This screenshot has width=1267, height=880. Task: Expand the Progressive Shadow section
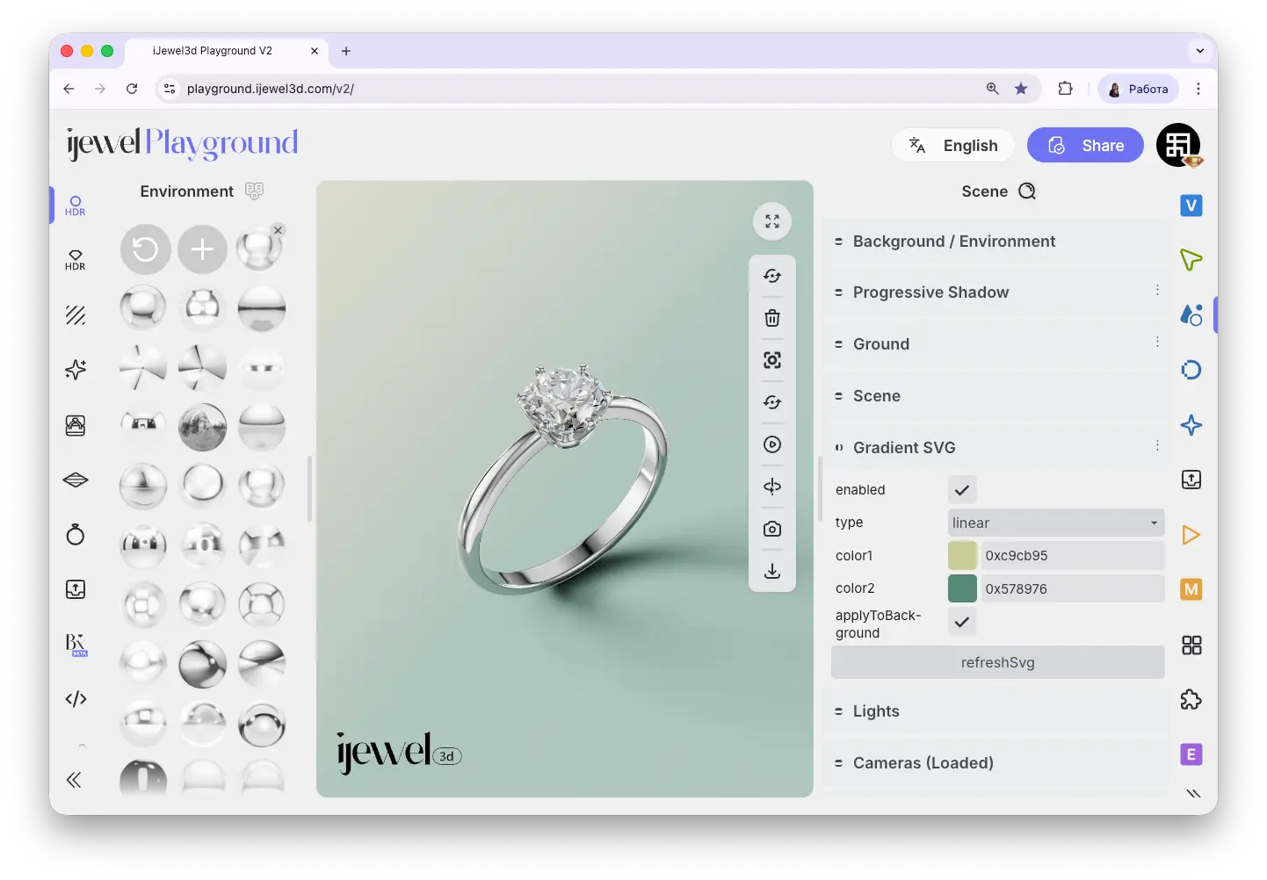(996, 292)
